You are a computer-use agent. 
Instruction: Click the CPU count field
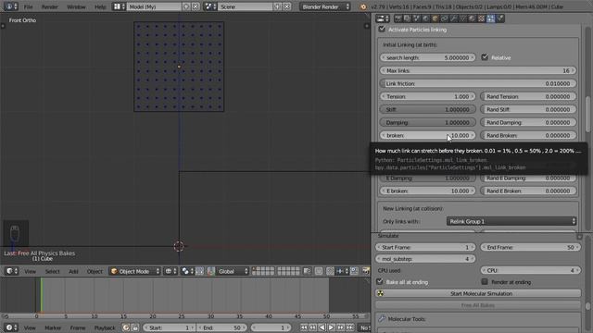(x=531, y=270)
